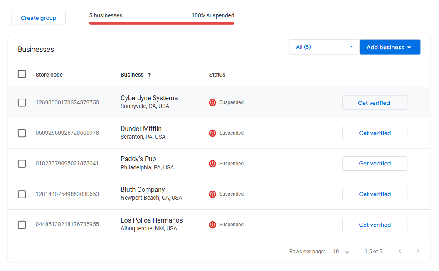Screen dimensions: 439x271
Task: Check the Dunder Mifflin row checkbox
Action: point(22,133)
